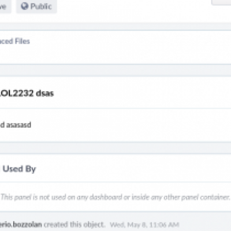This screenshot has width=231, height=231.
Task: Click the gray divider bar above Used By
Action: [115, 148]
